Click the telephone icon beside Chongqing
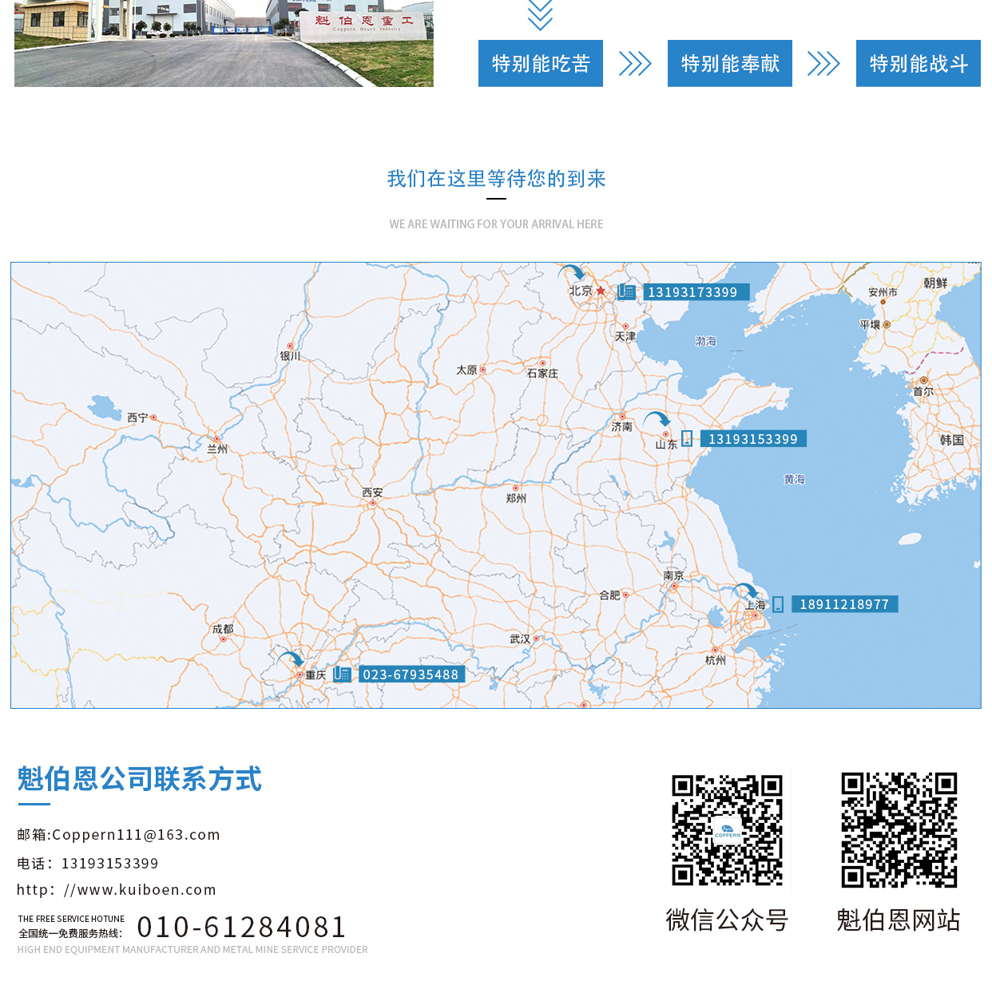Image resolution: width=992 pixels, height=989 pixels. point(342,674)
